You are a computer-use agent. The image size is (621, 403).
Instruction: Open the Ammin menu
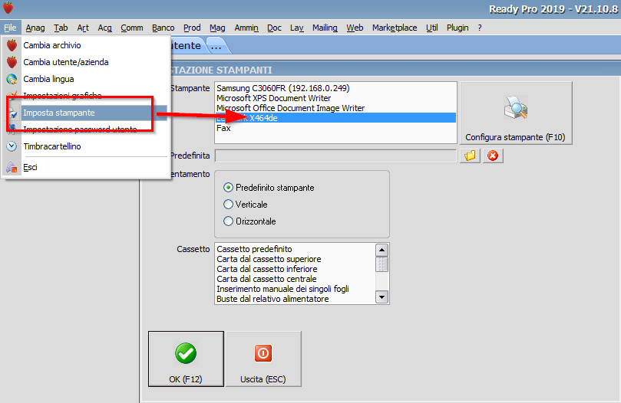click(246, 28)
